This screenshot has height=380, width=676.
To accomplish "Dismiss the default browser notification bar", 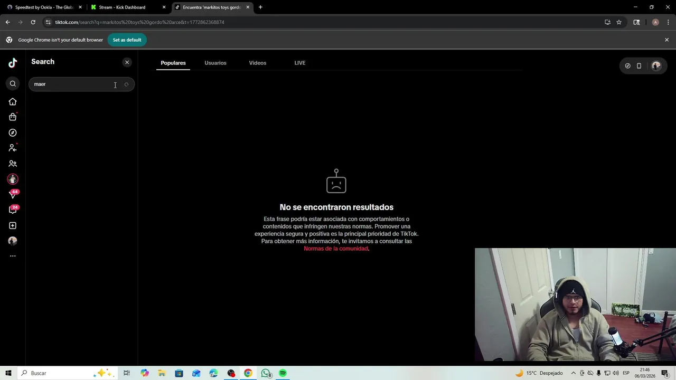I will (666, 40).
